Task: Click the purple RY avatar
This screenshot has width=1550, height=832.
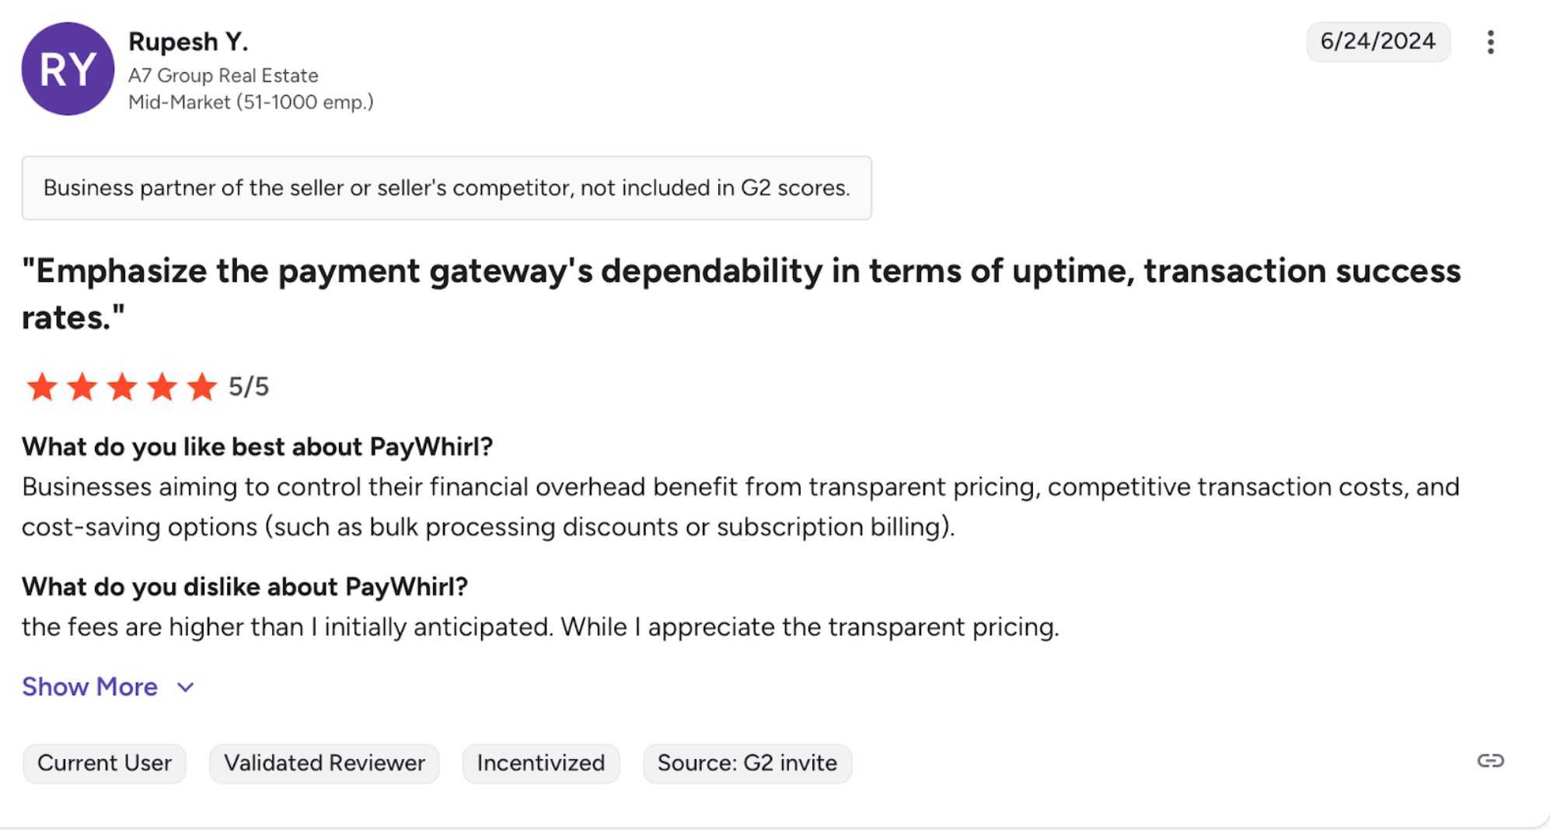Action: (x=68, y=69)
